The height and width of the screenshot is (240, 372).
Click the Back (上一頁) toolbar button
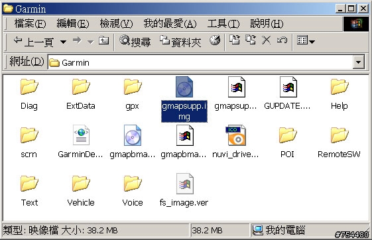(33, 42)
